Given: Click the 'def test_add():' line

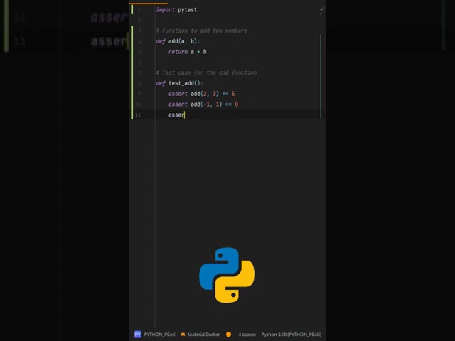Looking at the screenshot, I should (179, 83).
